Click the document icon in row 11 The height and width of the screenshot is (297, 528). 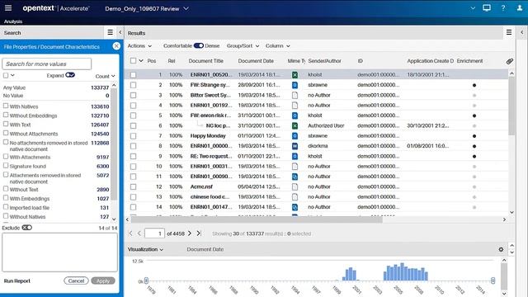[x=295, y=177]
